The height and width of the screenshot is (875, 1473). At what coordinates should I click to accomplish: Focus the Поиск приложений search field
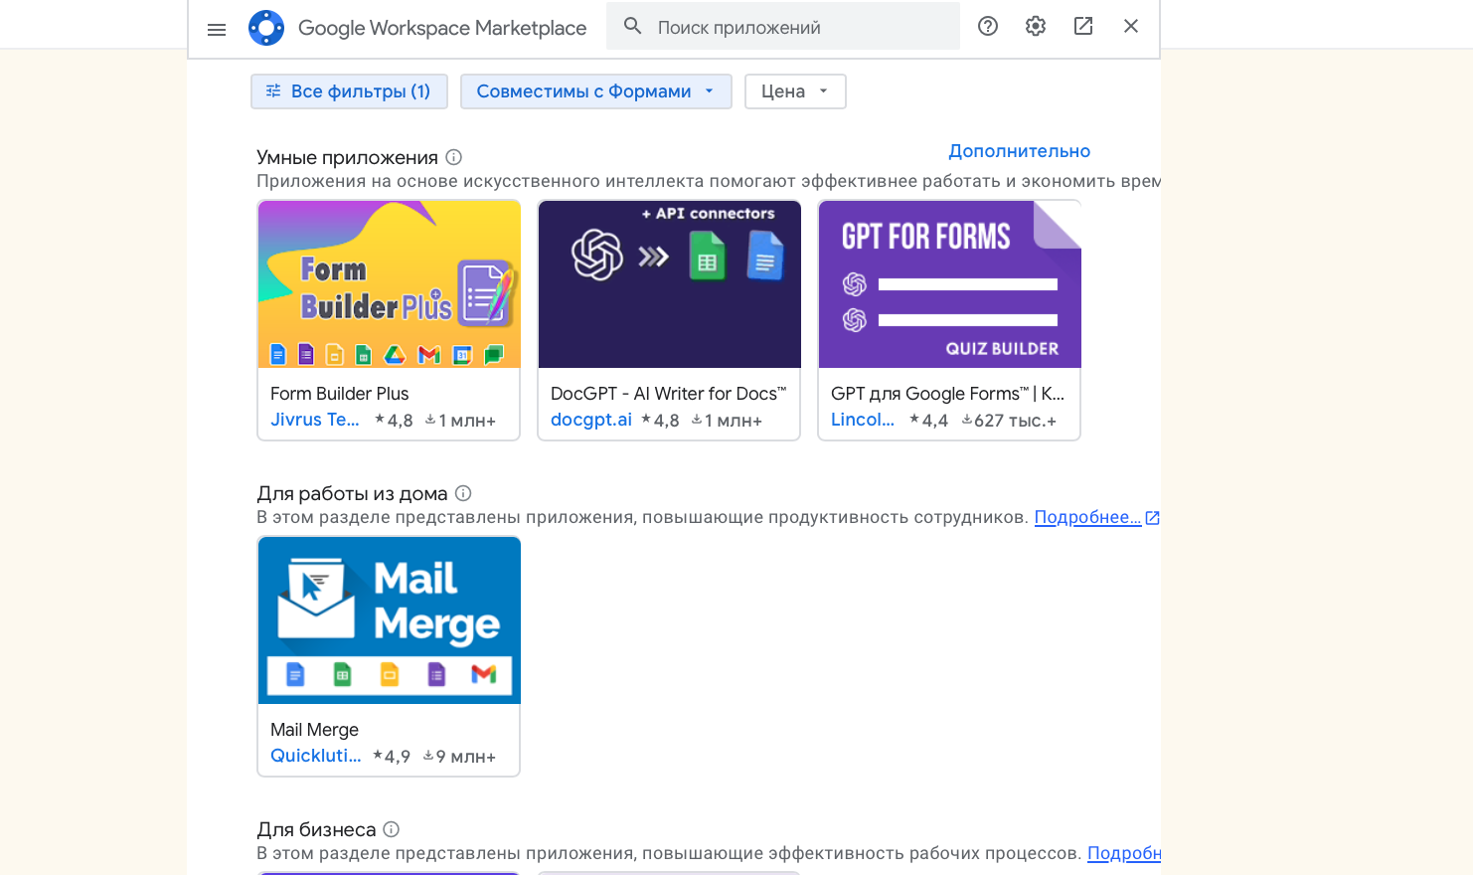(783, 26)
